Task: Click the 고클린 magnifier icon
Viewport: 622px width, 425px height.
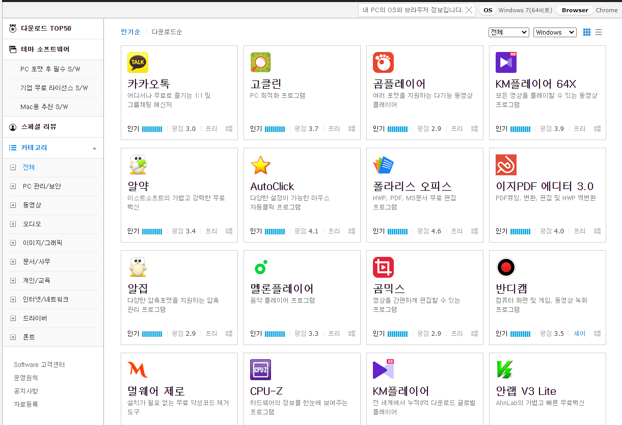Action: 260,62
